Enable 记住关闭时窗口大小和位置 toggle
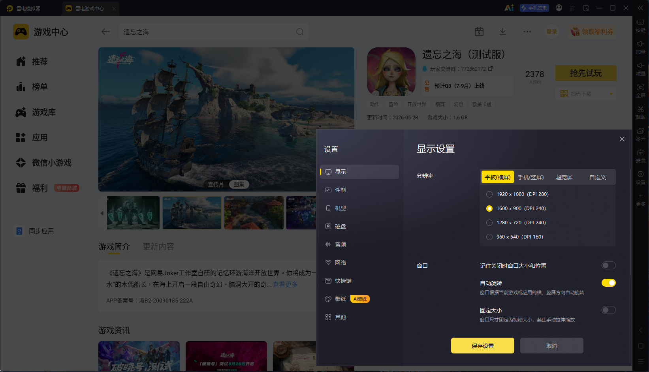649x372 pixels. point(608,265)
